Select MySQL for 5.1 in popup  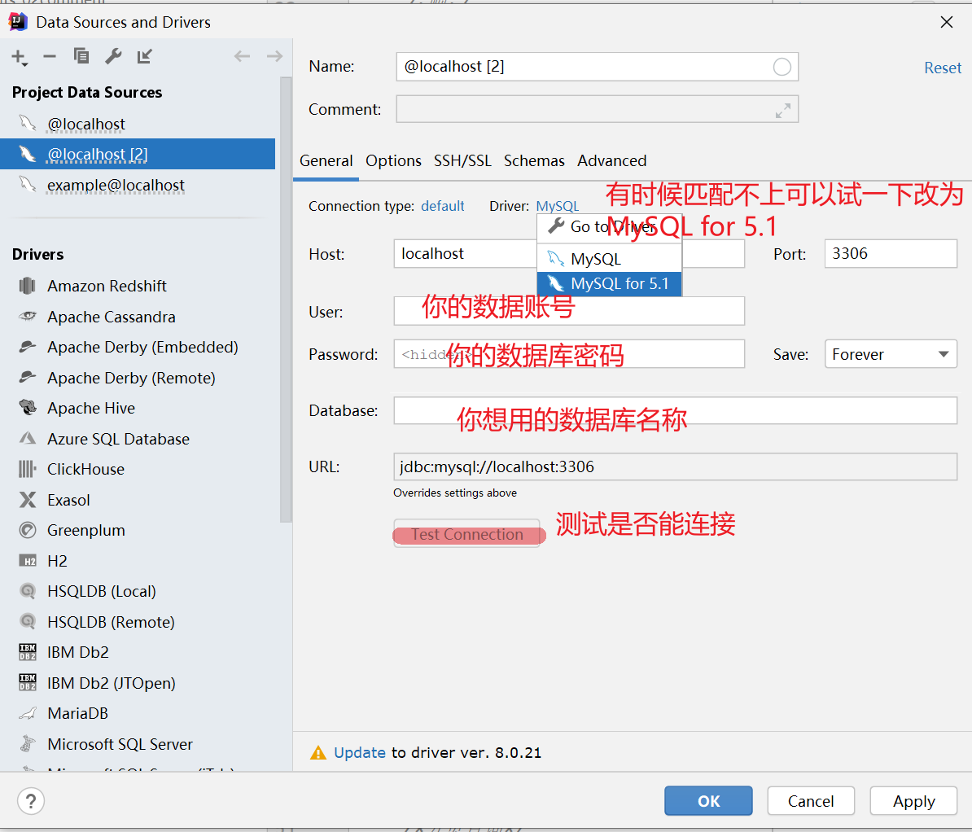(x=610, y=283)
